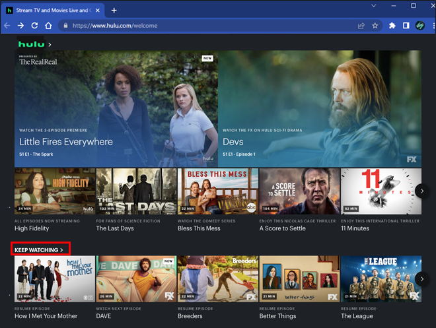Resume How I Met Your Mother thumbnail

55,279
